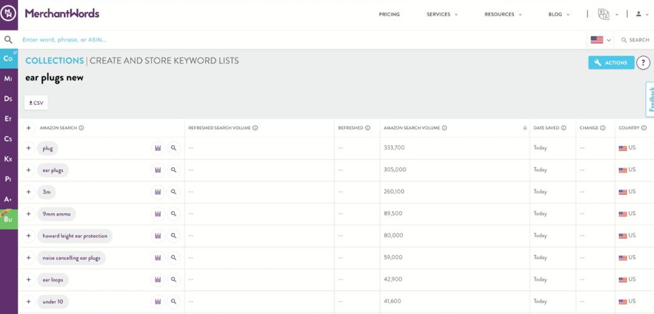This screenshot has height=314, width=654.
Task: Sort by Amazon Search Volume arrow
Action: point(525,128)
